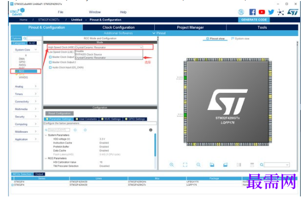The image size is (306, 198).
Task: Go to previous parameter search result
Action: pos(75,130)
